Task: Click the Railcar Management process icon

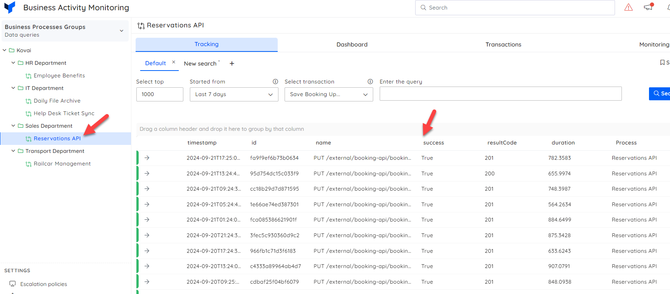Action: (29, 164)
